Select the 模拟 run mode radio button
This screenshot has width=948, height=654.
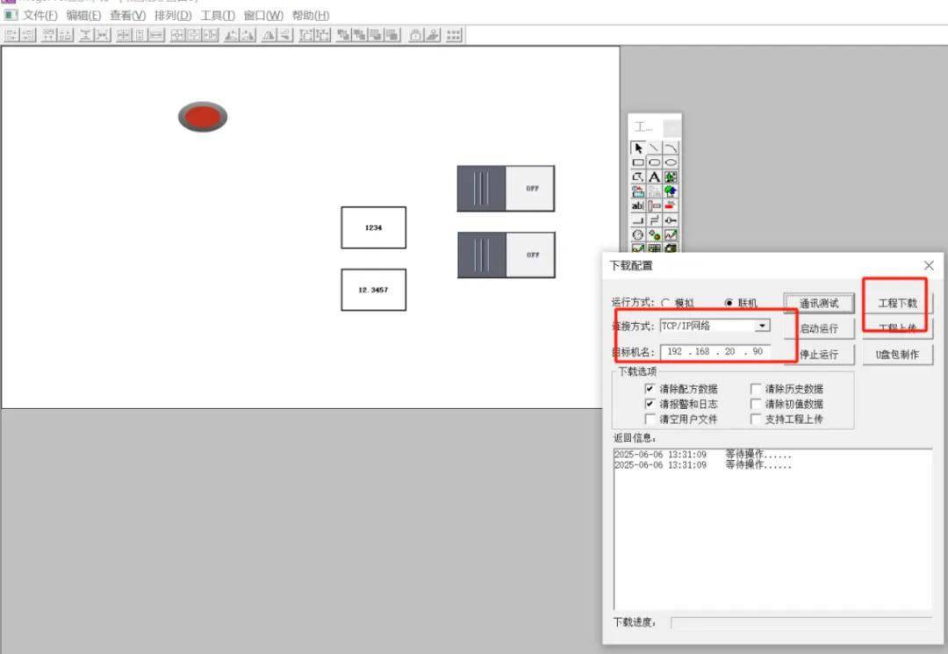(x=665, y=303)
